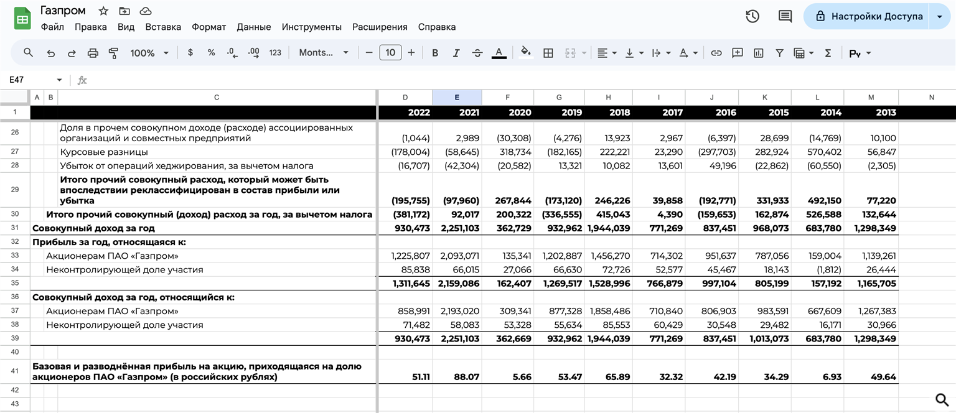Select cell with earnings per share 88.07
This screenshot has width=956, height=413.
click(x=457, y=372)
